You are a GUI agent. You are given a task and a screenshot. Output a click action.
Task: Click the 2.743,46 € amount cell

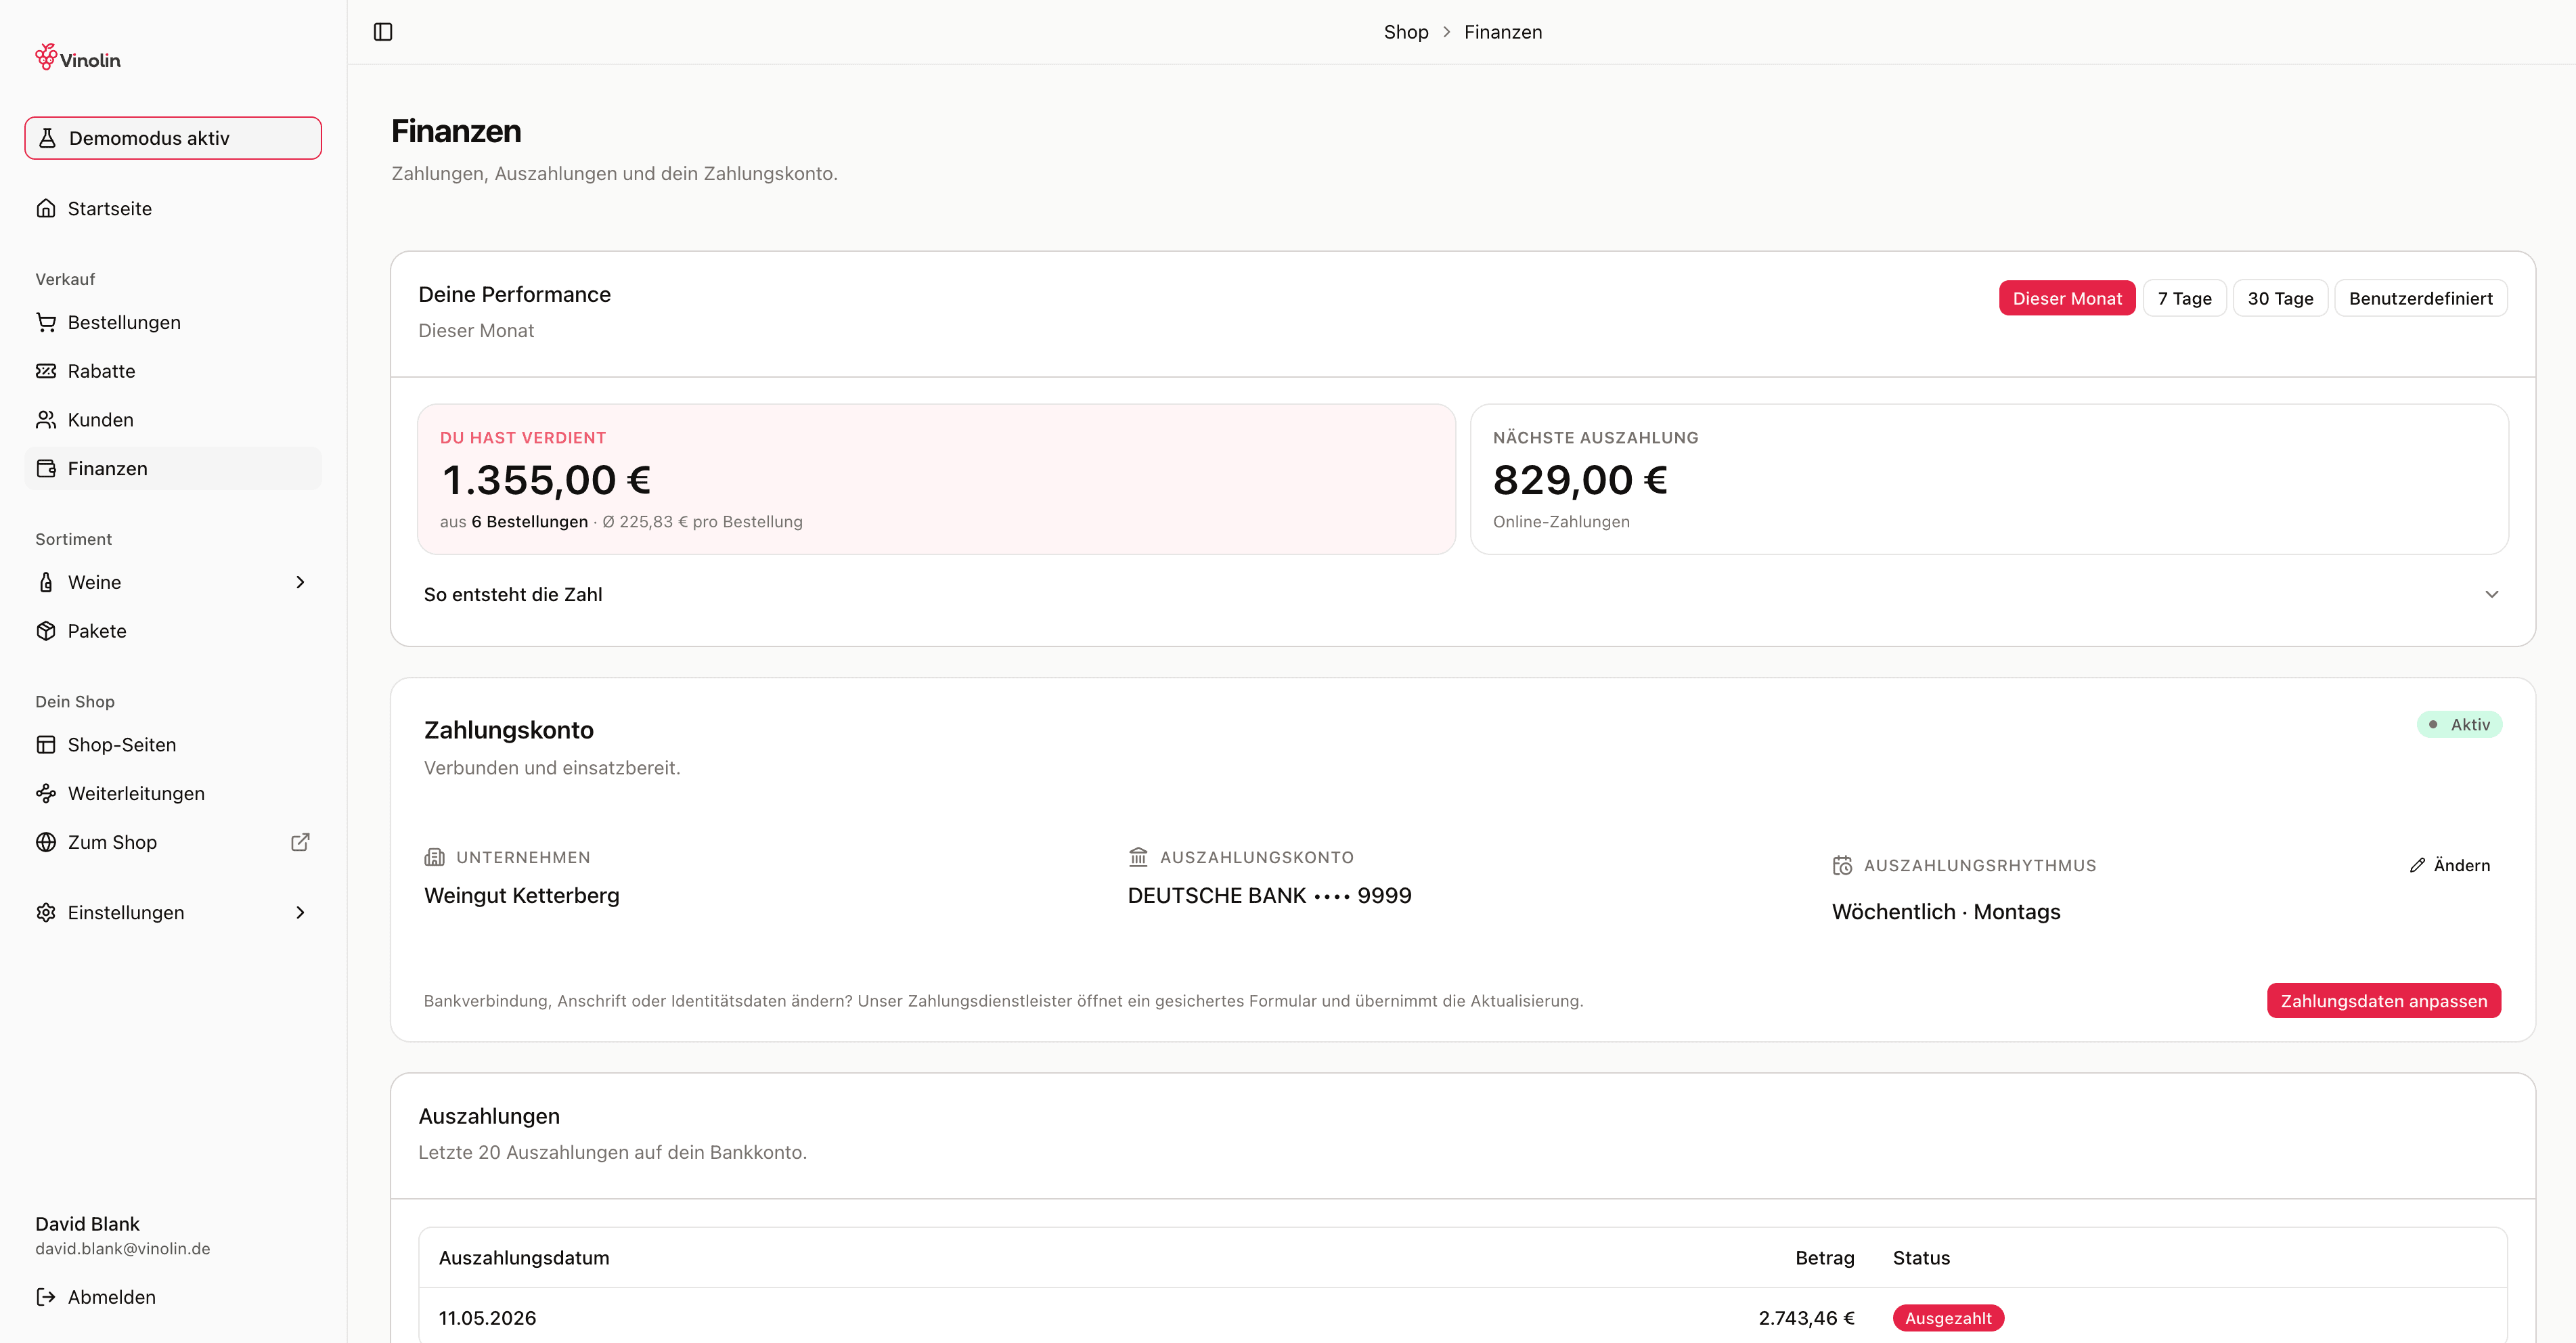click(1806, 1318)
